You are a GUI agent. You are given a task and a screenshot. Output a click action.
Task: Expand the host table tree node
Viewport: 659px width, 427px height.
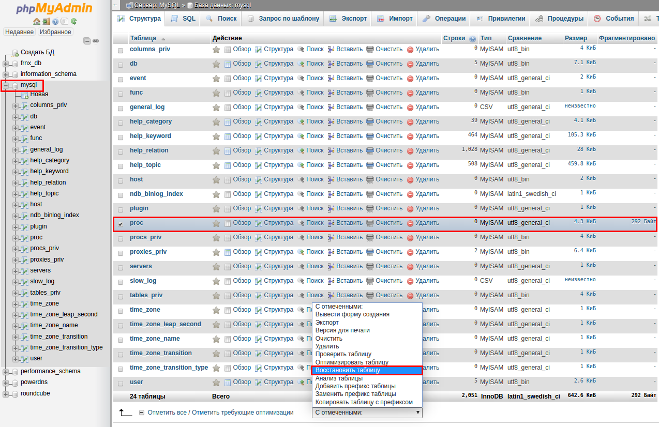pos(16,205)
